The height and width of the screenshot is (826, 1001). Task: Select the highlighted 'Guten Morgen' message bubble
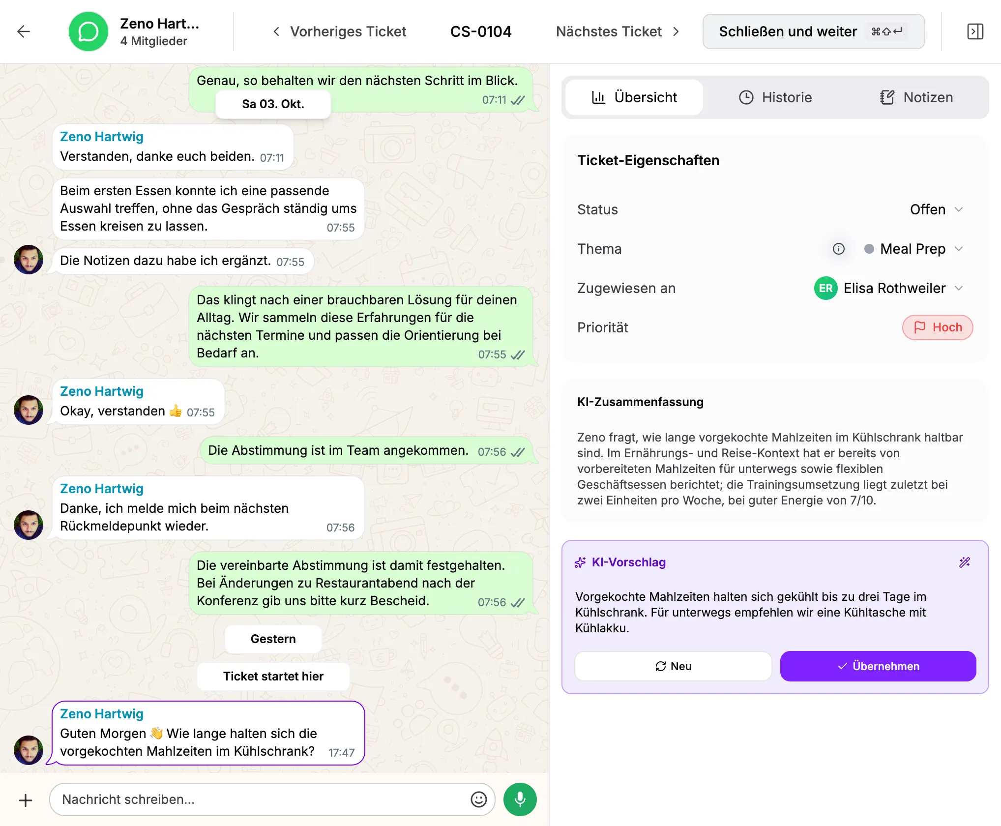coord(208,733)
